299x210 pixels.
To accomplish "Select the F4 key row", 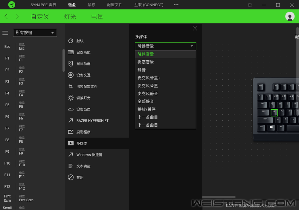I will point(31,93).
